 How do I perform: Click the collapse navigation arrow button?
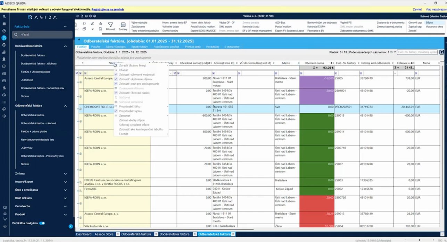click(x=71, y=226)
